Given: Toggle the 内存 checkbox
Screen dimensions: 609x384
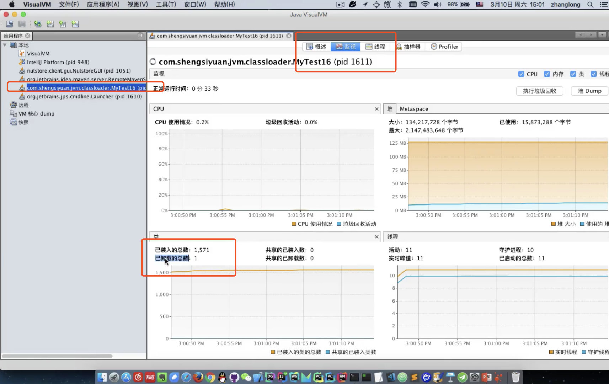Looking at the screenshot, I should [547, 74].
